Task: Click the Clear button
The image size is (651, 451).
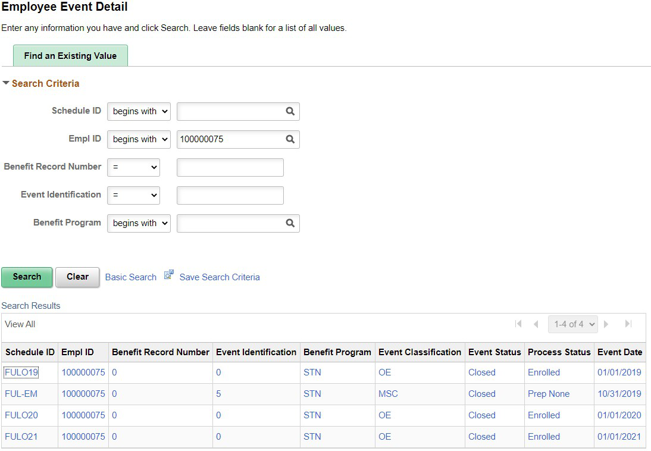Action: click(x=77, y=277)
